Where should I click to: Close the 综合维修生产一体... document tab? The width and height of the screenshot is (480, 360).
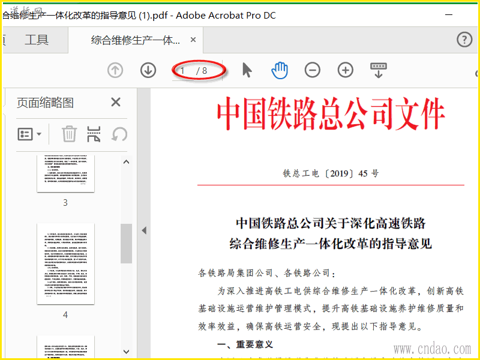pos(193,40)
